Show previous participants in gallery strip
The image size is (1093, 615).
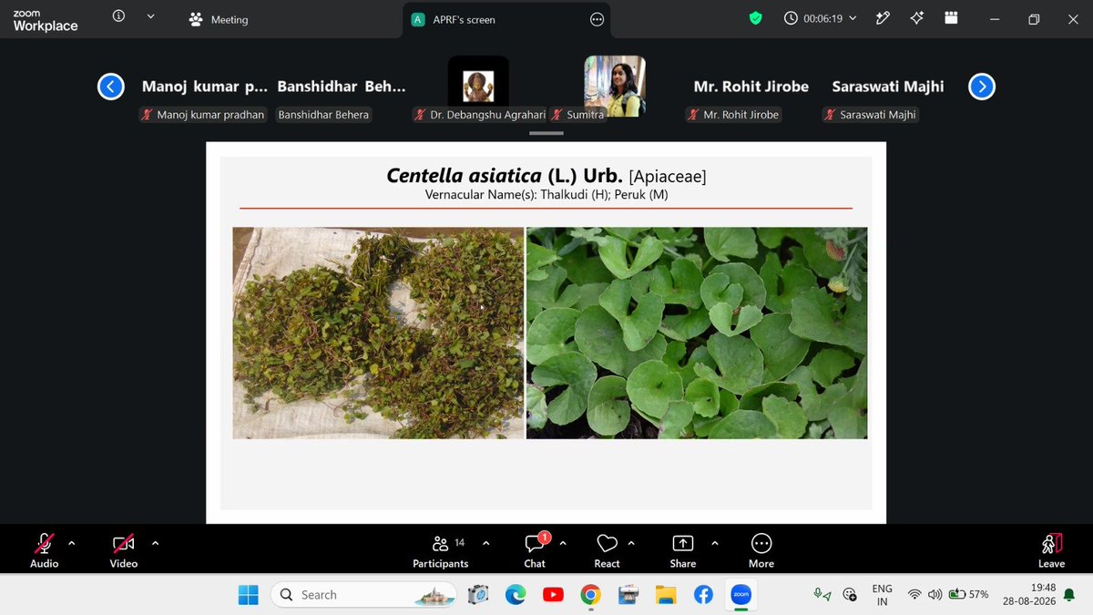click(111, 87)
